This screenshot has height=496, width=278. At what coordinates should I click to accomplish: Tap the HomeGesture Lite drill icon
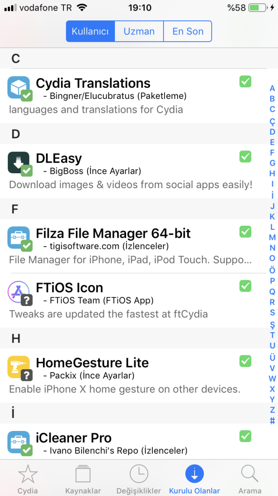(x=19, y=367)
